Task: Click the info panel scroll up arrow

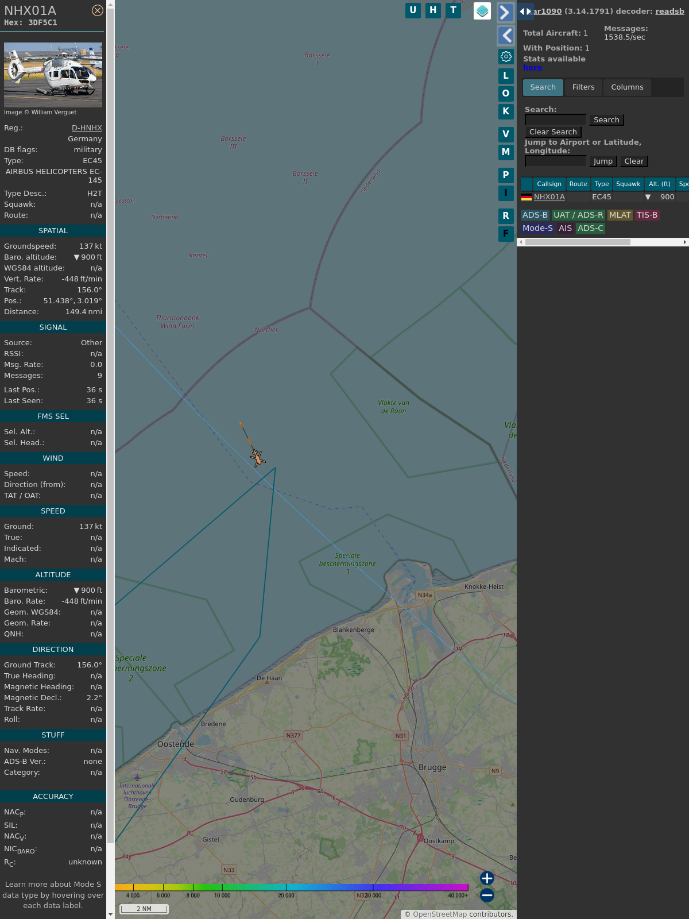Action: [x=110, y=5]
